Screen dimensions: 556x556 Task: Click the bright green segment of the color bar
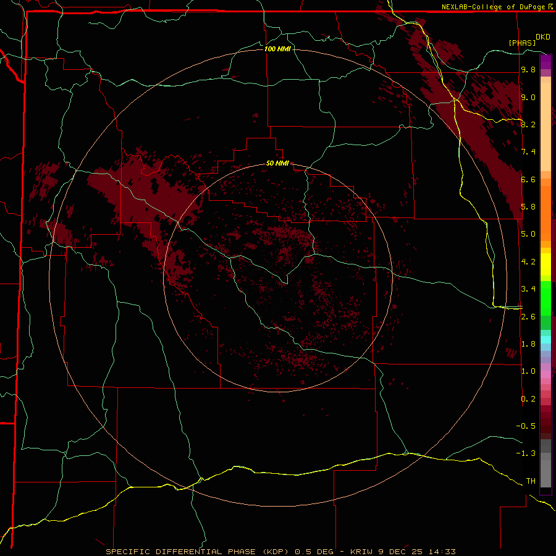(545, 298)
